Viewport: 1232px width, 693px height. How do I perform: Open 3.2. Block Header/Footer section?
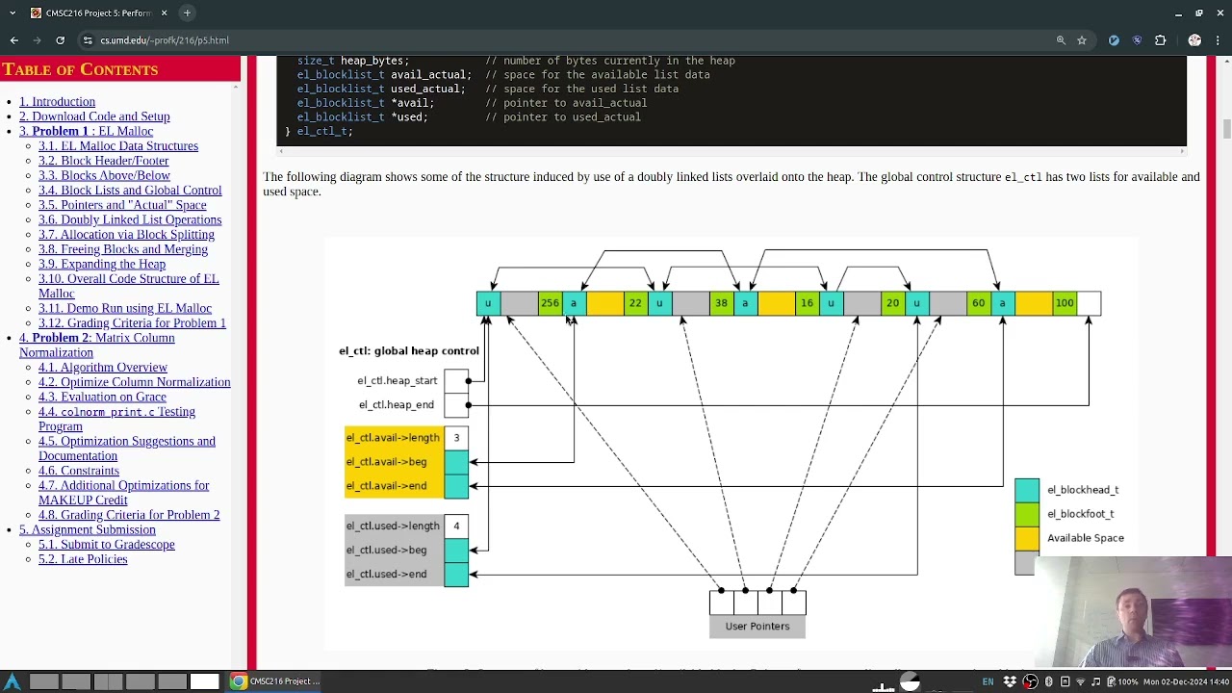click(x=103, y=161)
